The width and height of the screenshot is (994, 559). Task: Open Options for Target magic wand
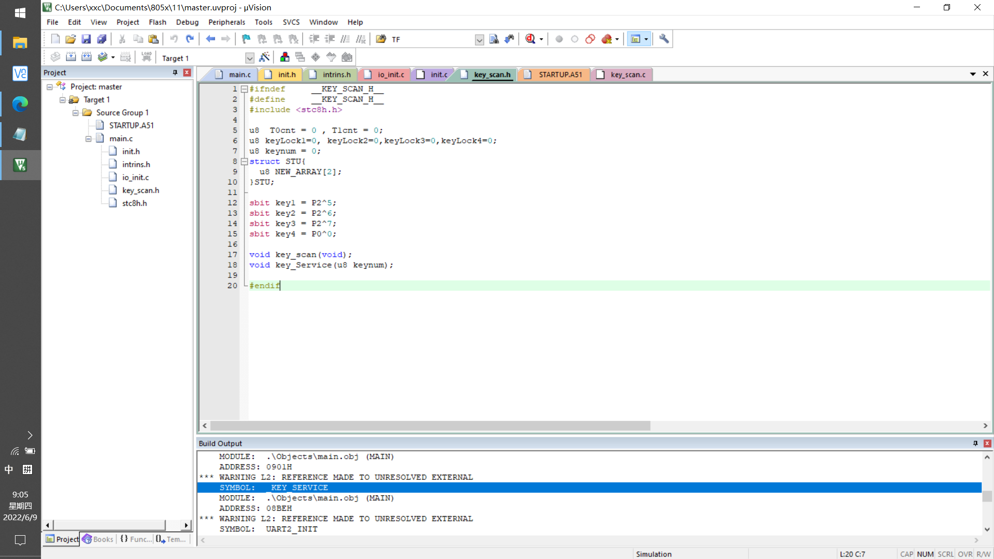tap(265, 57)
